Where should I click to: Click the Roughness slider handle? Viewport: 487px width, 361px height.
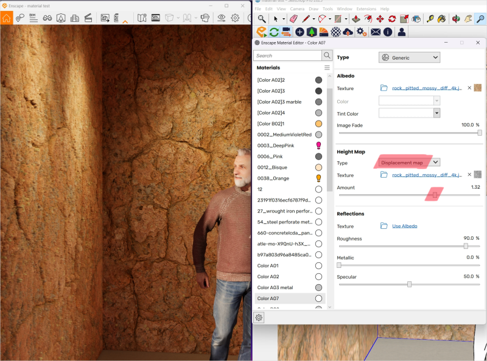tap(466, 246)
